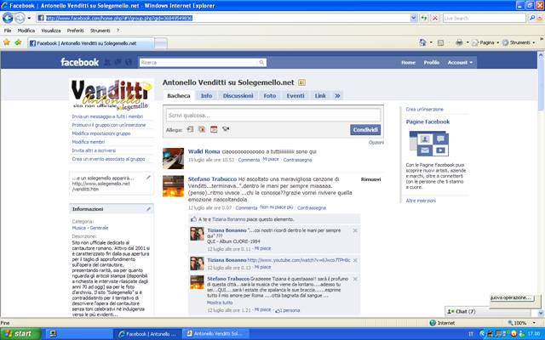Open the Visualizza menu
The image size is (545, 340).
(51, 31)
